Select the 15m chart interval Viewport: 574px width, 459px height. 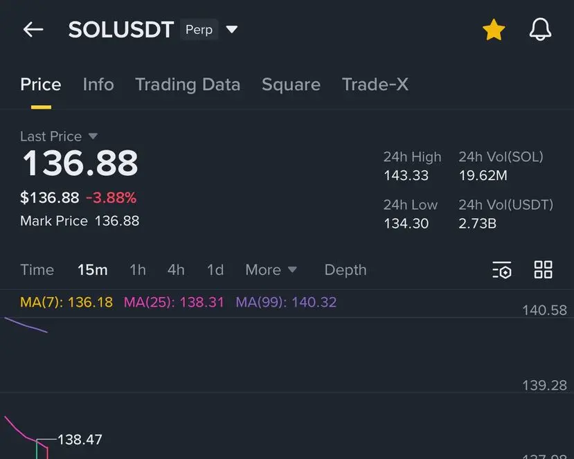point(92,270)
